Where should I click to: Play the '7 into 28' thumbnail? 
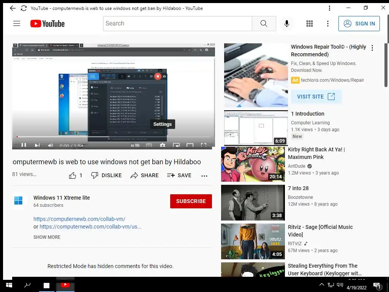[x=253, y=203]
